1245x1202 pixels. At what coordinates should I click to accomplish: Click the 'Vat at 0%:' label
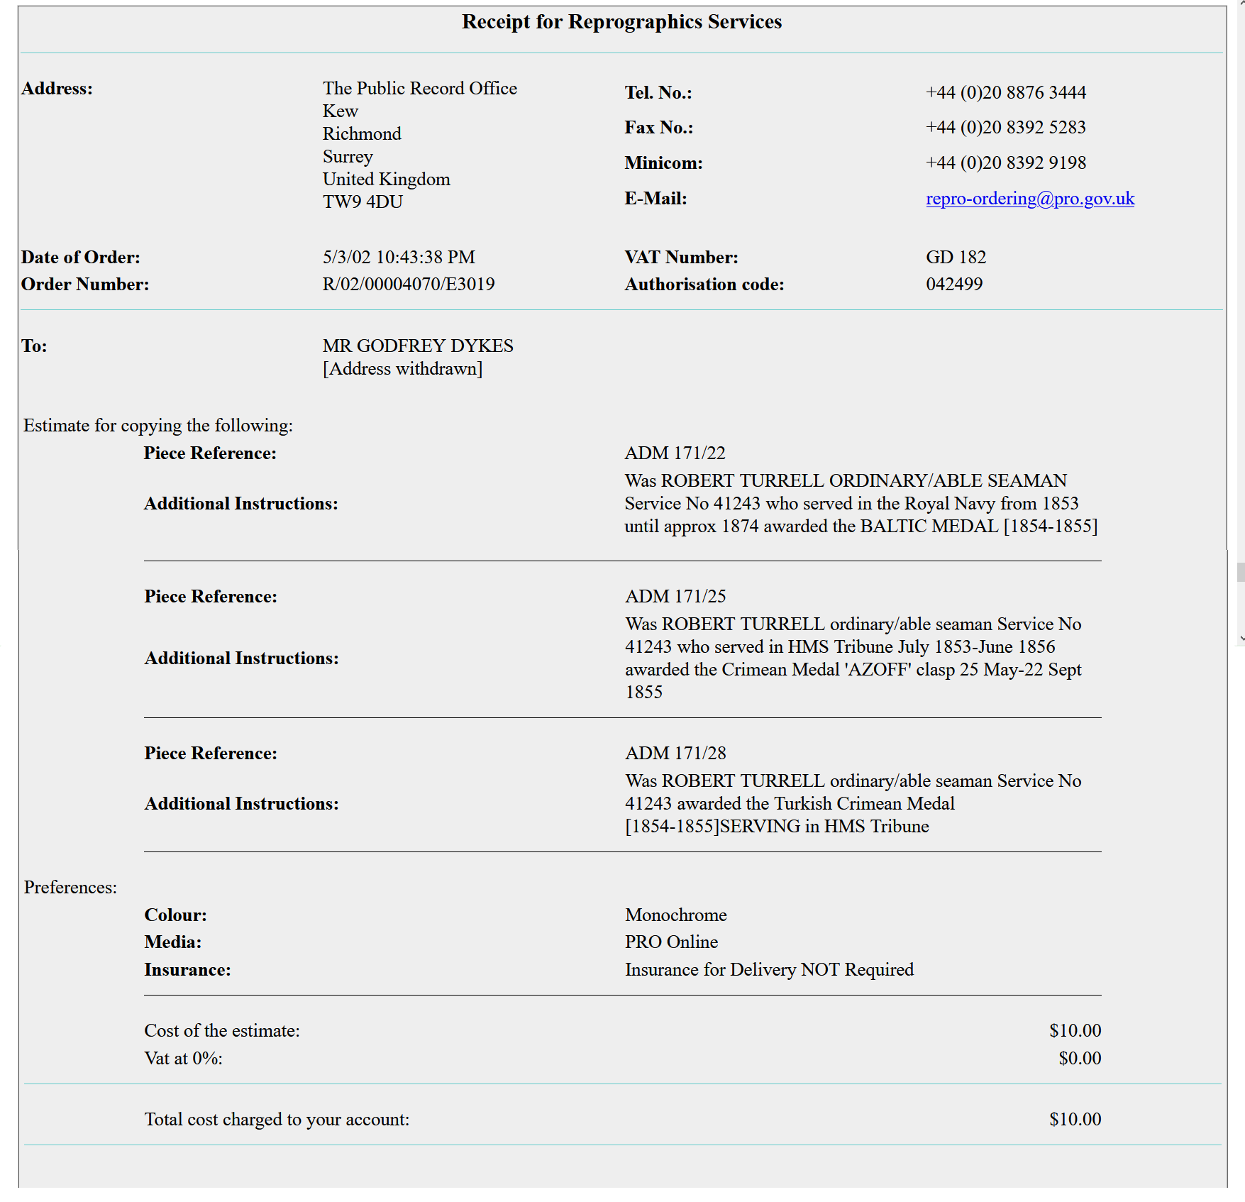click(x=183, y=1059)
